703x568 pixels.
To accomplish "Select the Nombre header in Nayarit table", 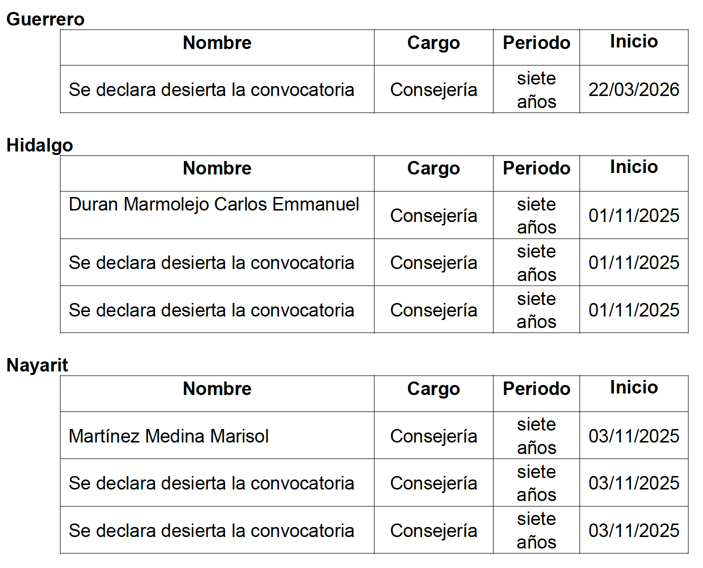I will [x=217, y=389].
